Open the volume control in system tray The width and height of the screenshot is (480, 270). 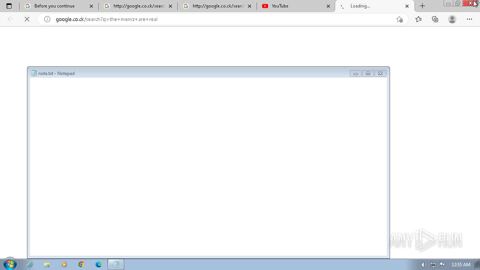click(x=424, y=265)
